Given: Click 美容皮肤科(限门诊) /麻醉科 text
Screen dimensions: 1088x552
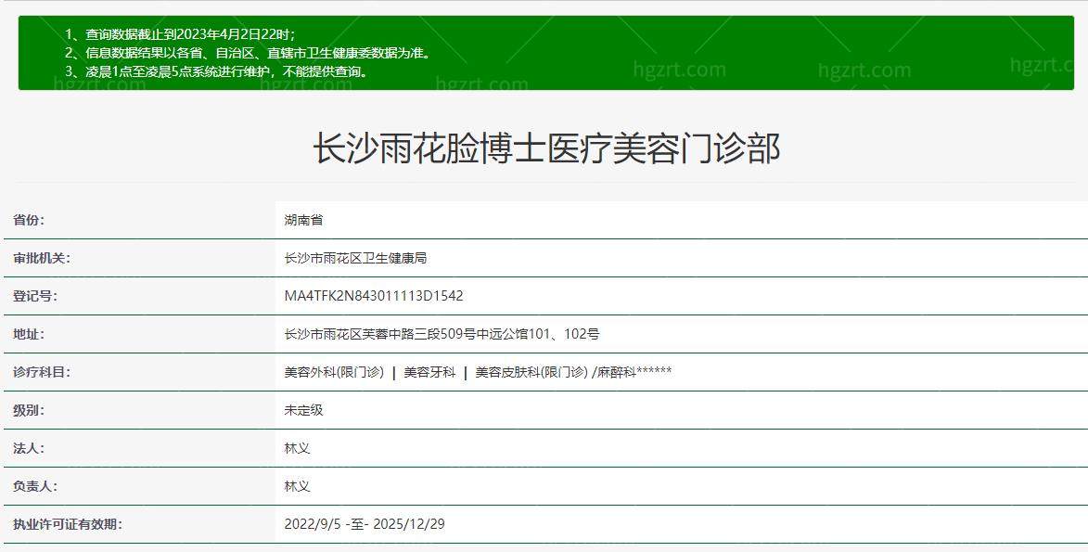Looking at the screenshot, I should click(556, 372).
